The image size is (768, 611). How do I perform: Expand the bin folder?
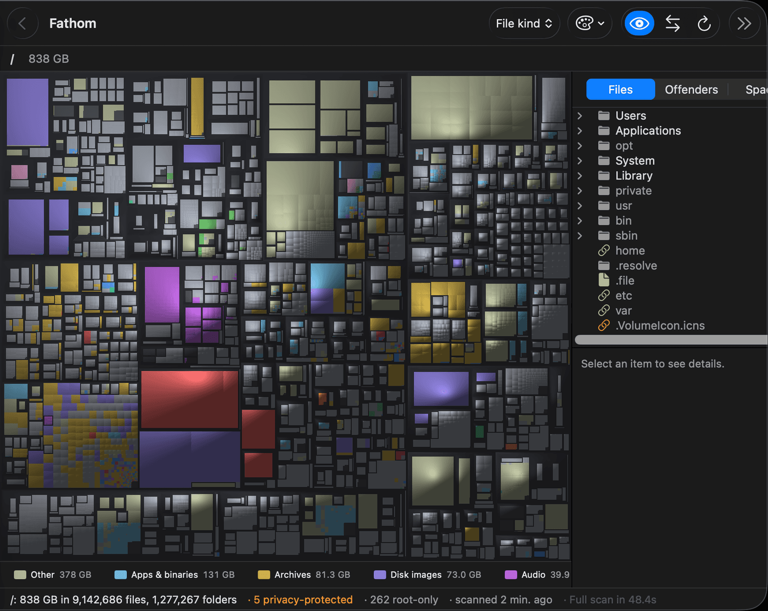[580, 220]
